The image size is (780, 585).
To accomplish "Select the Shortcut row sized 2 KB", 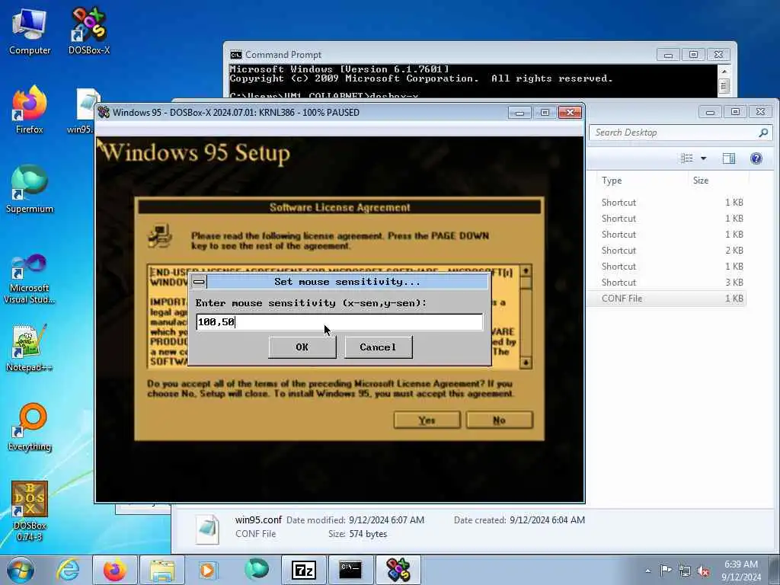I will (x=667, y=251).
